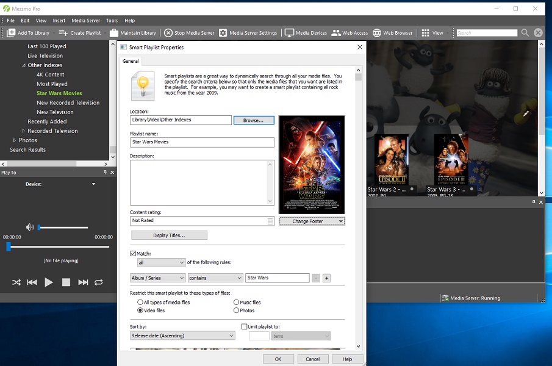The width and height of the screenshot is (552, 366).
Task: Select Star Wars Movies in the tree
Action: tap(59, 93)
